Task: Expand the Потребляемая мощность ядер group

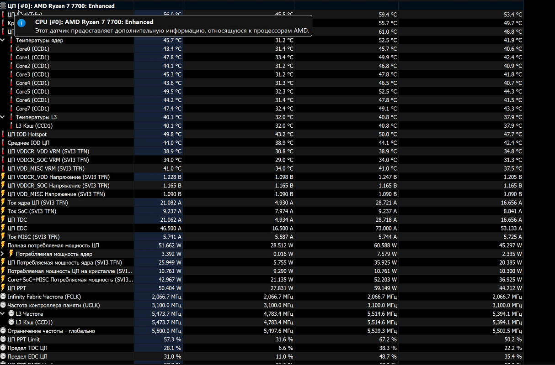Action: (x=3, y=254)
